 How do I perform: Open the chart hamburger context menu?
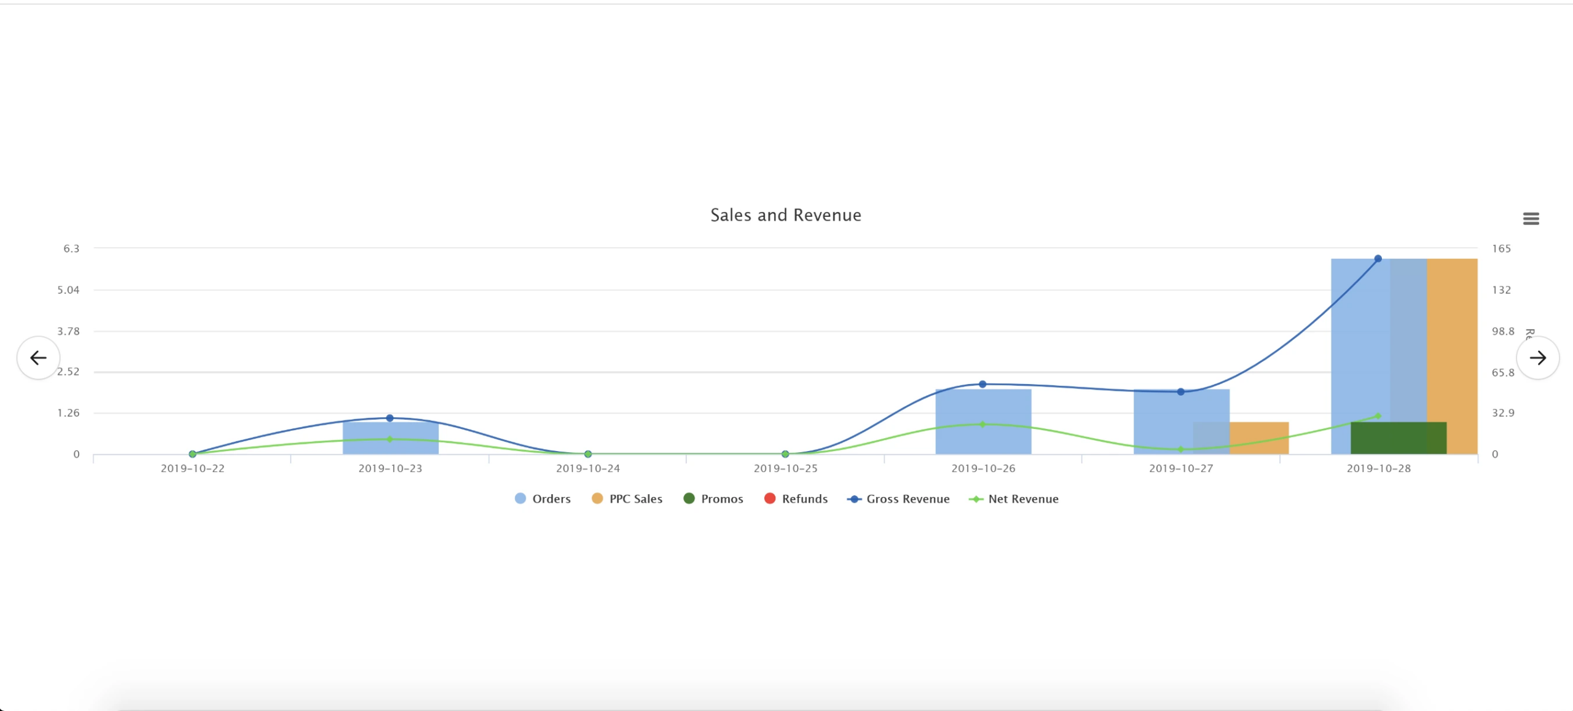coord(1531,219)
